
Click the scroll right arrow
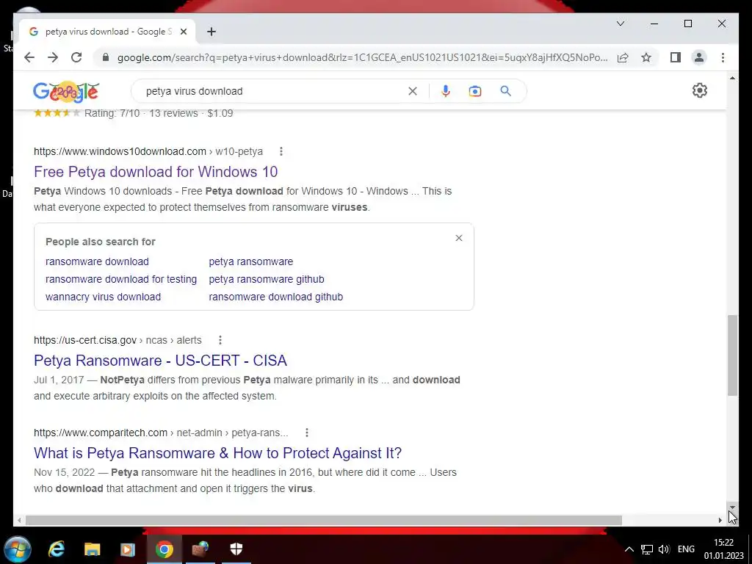point(720,521)
